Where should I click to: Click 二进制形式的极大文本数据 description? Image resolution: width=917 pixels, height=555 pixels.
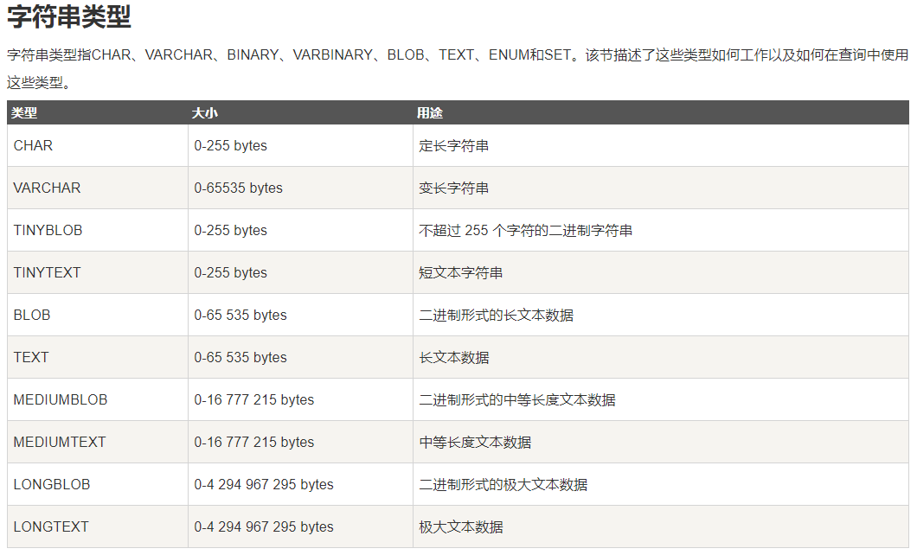pyautogui.click(x=503, y=485)
